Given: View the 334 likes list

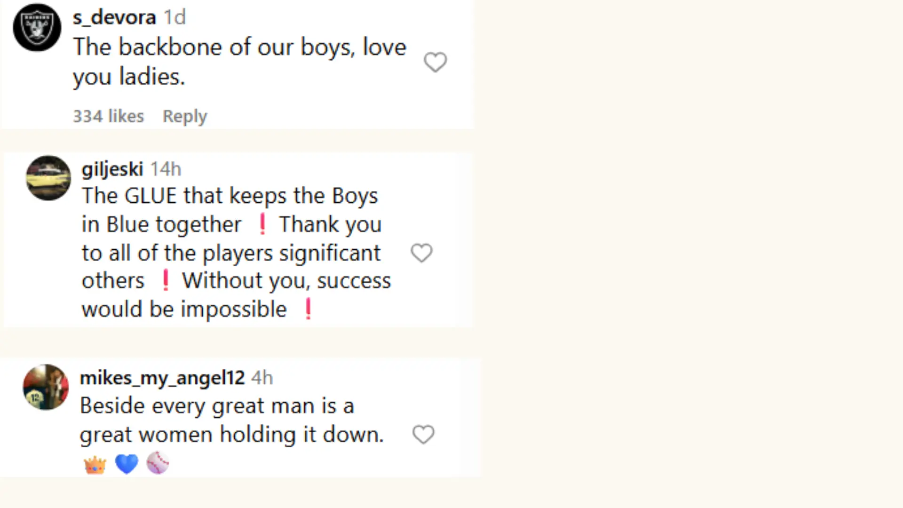Looking at the screenshot, I should [x=109, y=116].
